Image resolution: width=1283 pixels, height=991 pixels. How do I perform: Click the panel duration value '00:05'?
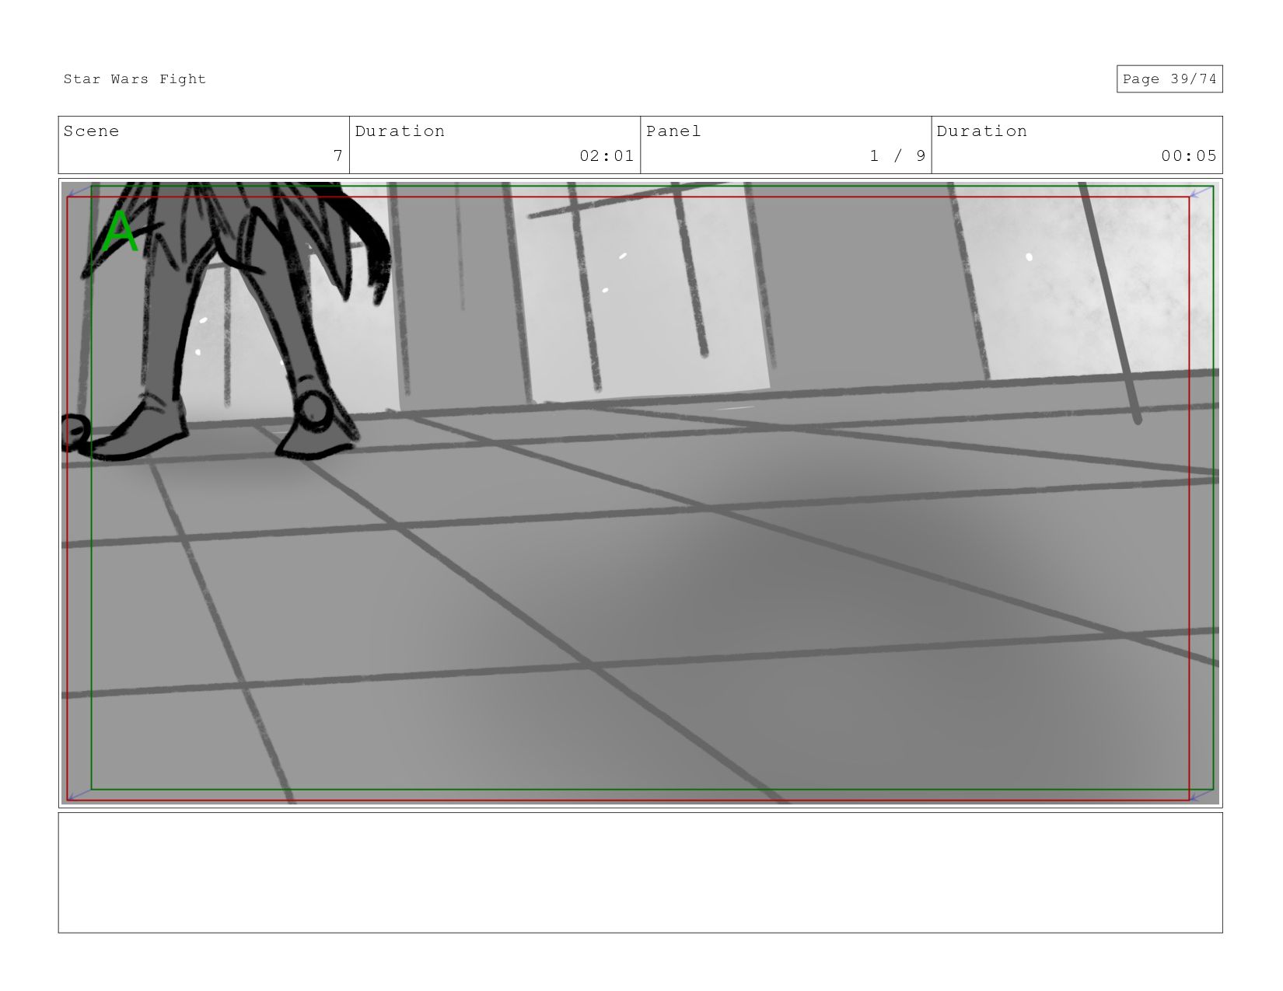1188,155
